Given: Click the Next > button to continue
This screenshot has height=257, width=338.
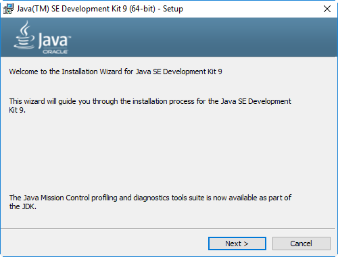Looking at the screenshot, I should point(237,244).
